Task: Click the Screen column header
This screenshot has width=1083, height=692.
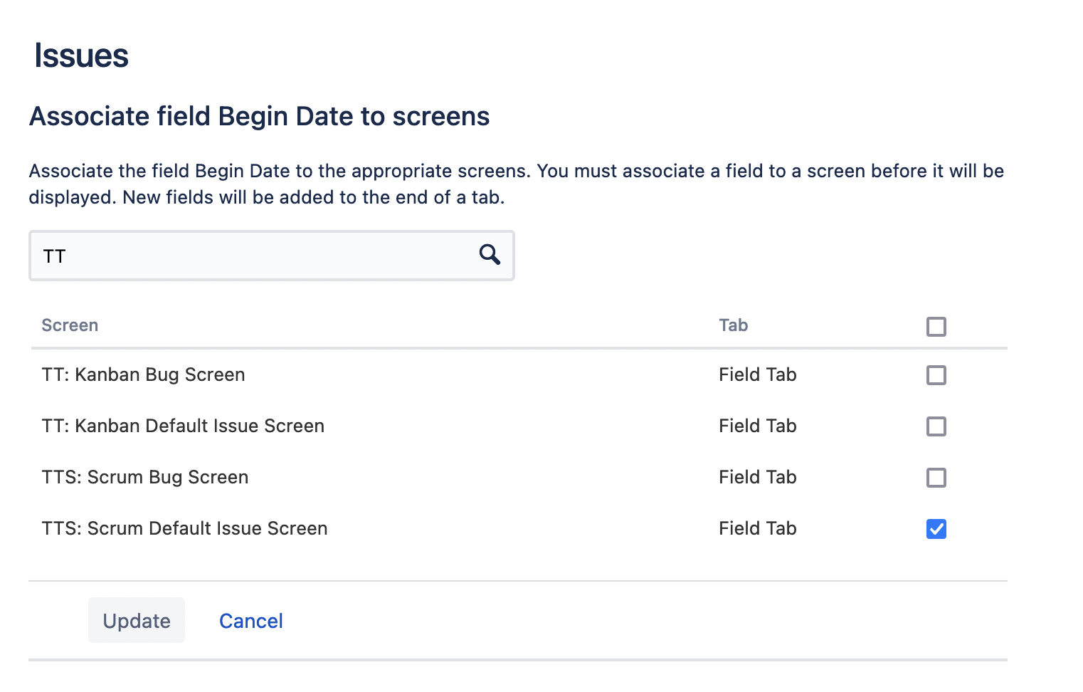Action: pos(70,325)
